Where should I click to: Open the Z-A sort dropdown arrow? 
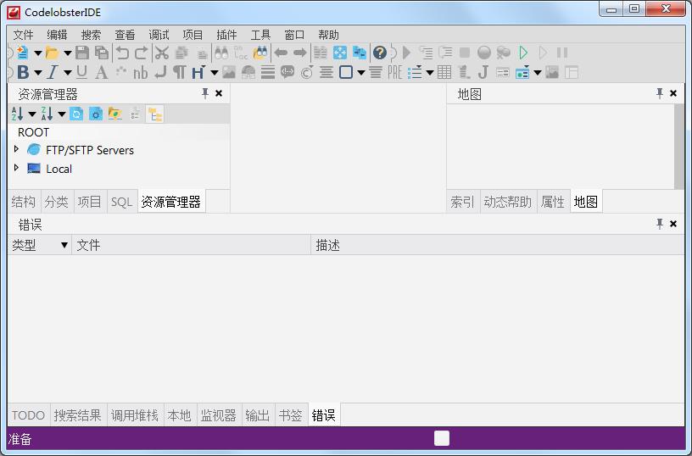[61, 114]
